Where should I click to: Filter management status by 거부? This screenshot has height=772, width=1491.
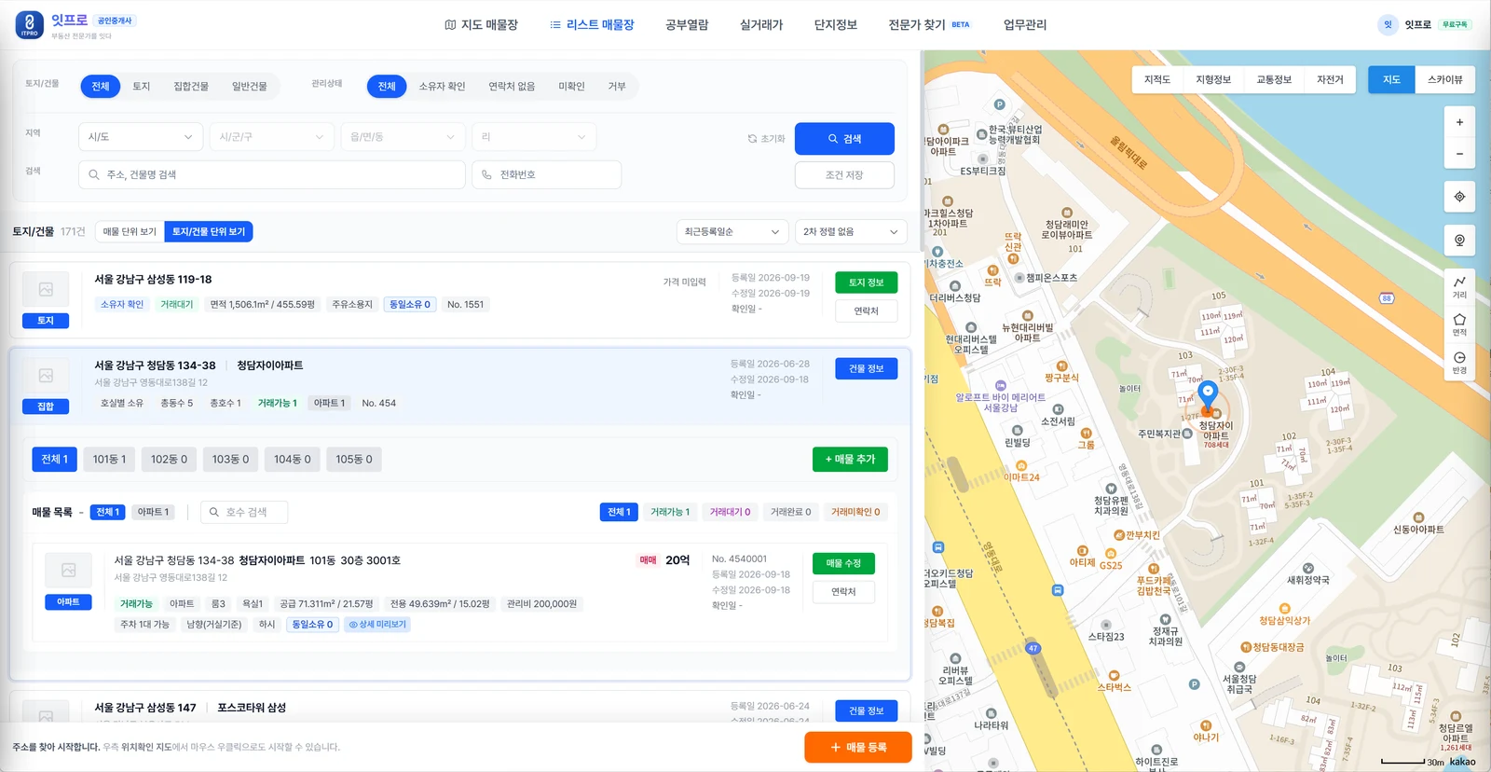coord(617,87)
